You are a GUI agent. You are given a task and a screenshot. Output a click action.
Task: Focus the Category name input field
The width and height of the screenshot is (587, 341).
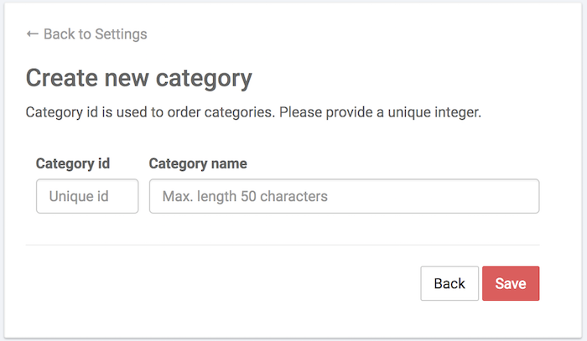[344, 196]
